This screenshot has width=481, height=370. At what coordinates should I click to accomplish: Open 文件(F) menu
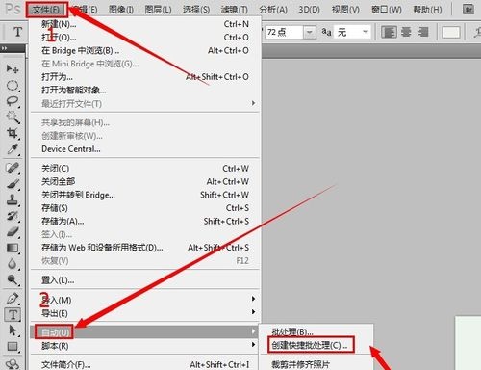[46, 10]
